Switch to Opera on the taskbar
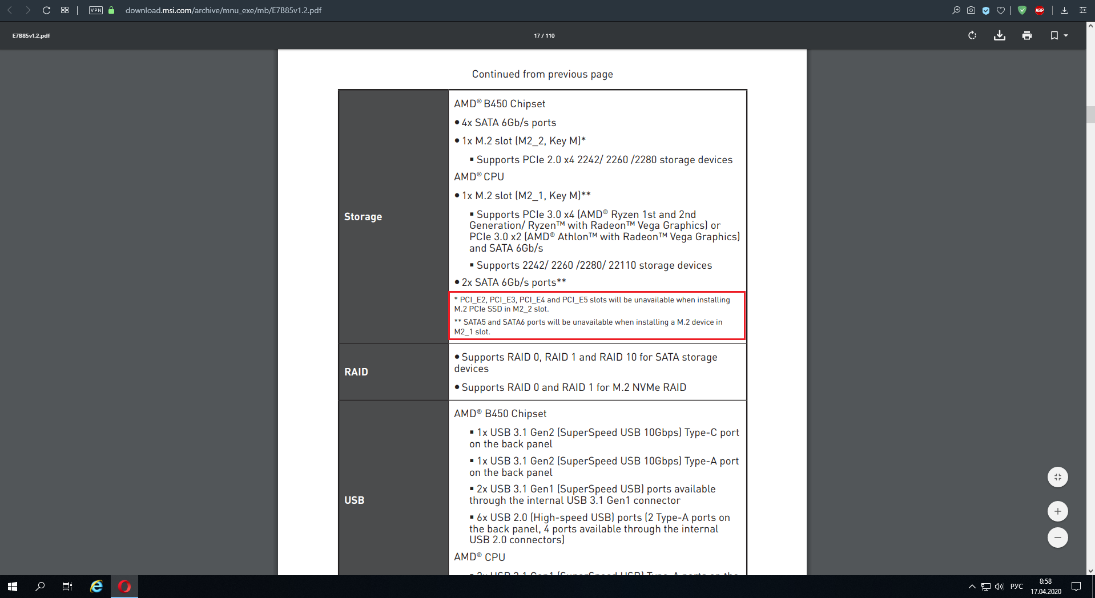 pyautogui.click(x=124, y=587)
